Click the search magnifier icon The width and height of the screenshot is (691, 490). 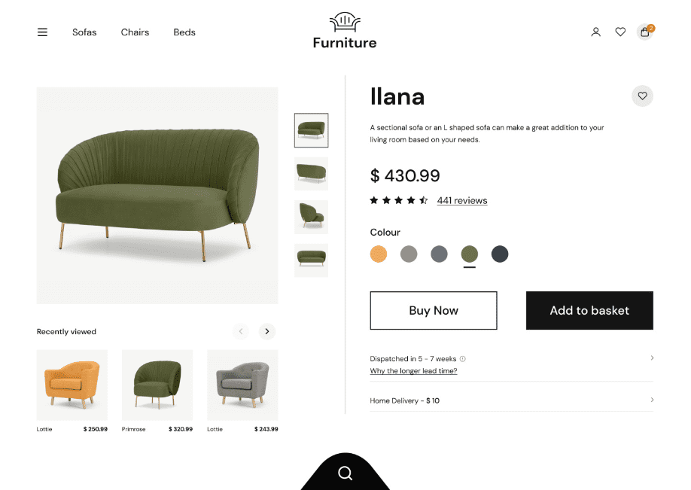tap(345, 473)
